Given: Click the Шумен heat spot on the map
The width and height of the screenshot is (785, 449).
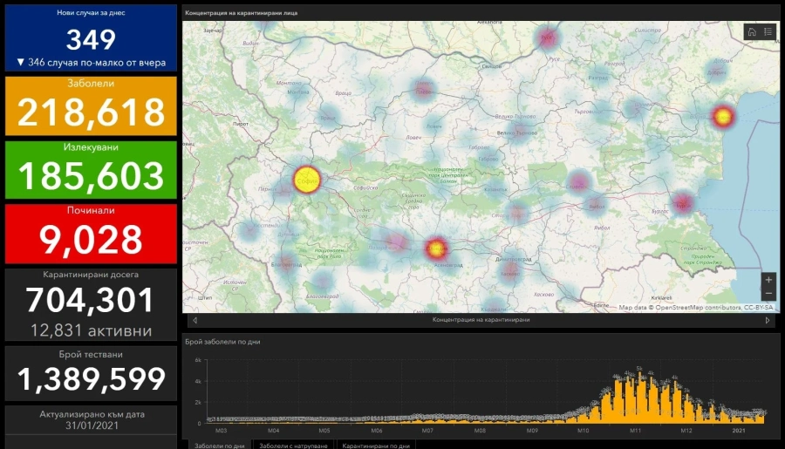Looking at the screenshot, I should click(635, 108).
